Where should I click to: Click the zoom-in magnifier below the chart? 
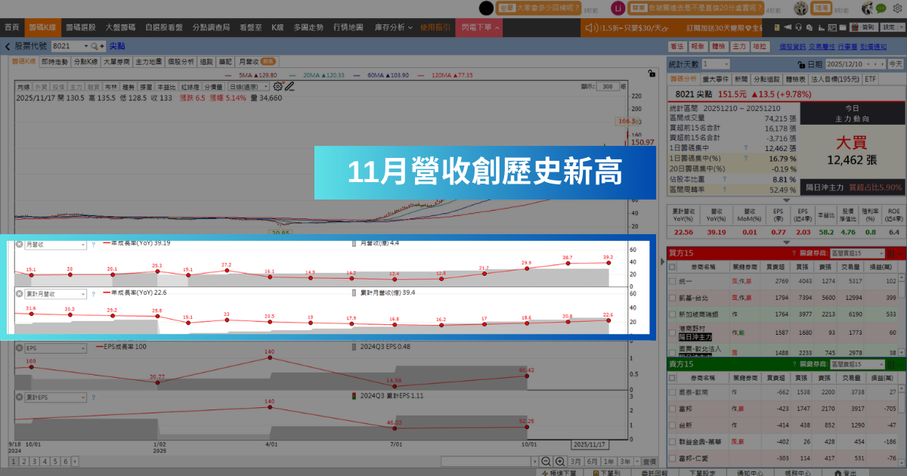560,461
